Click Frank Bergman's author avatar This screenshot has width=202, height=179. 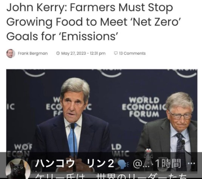[11, 54]
